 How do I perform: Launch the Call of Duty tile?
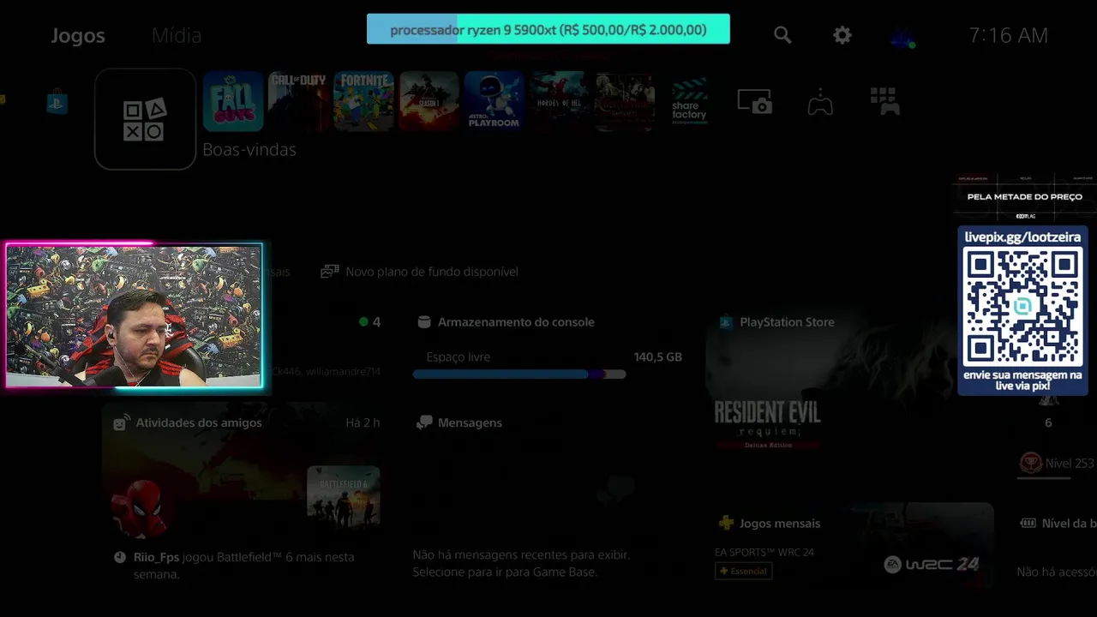pyautogui.click(x=298, y=102)
